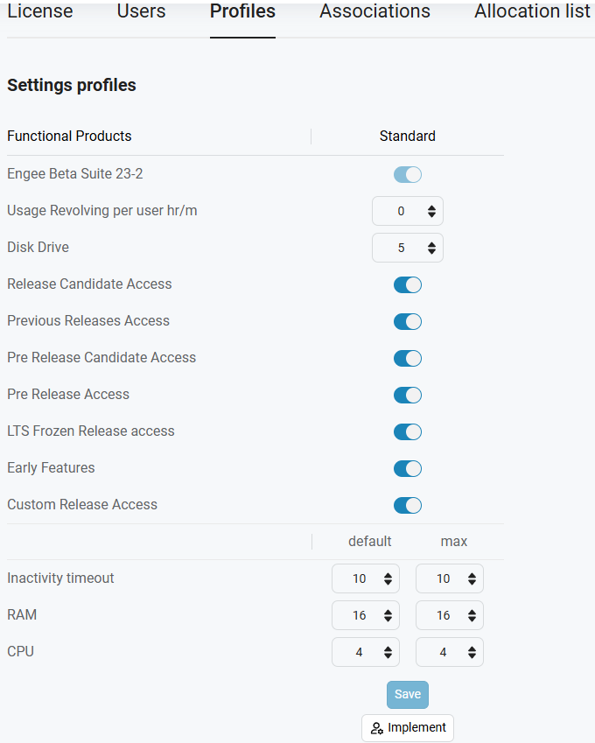Turn off Previous Releases Access

coord(408,321)
